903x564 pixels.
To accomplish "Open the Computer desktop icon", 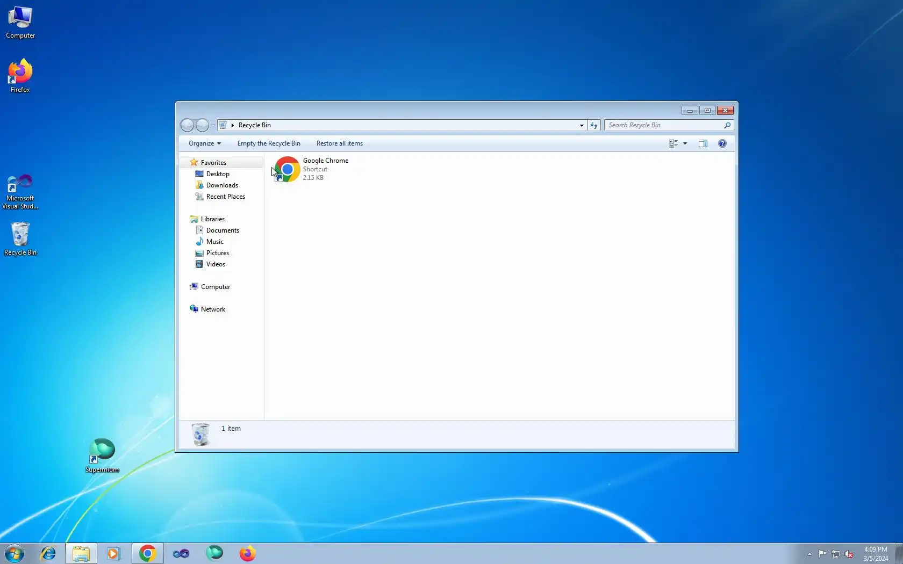I will [x=20, y=23].
